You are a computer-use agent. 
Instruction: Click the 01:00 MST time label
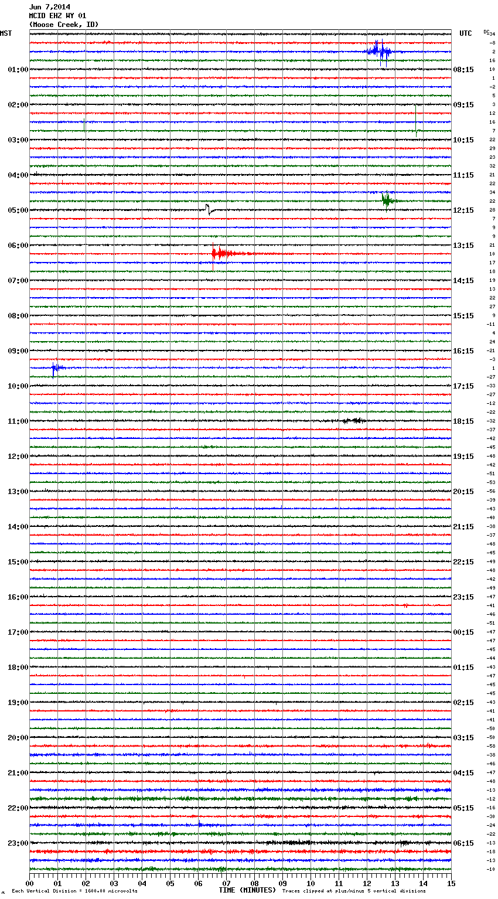tap(18, 70)
